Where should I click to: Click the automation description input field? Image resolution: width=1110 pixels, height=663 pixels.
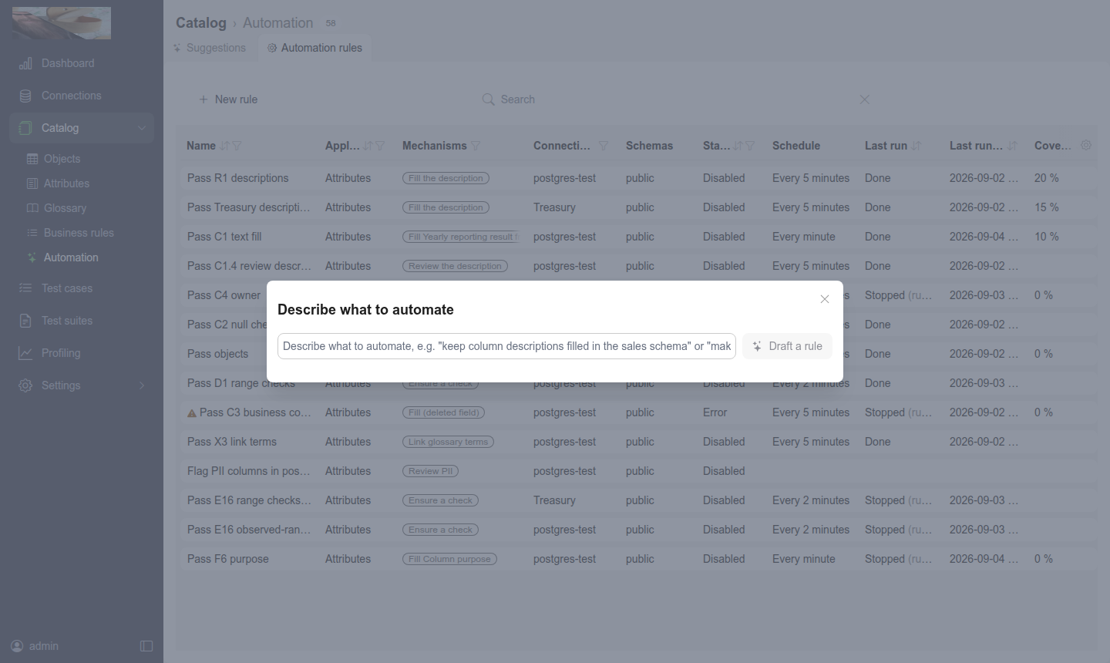tap(506, 346)
